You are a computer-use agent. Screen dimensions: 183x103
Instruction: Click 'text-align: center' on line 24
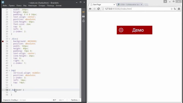[x=25, y=17]
